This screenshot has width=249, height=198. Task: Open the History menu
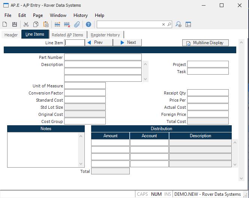[80, 15]
